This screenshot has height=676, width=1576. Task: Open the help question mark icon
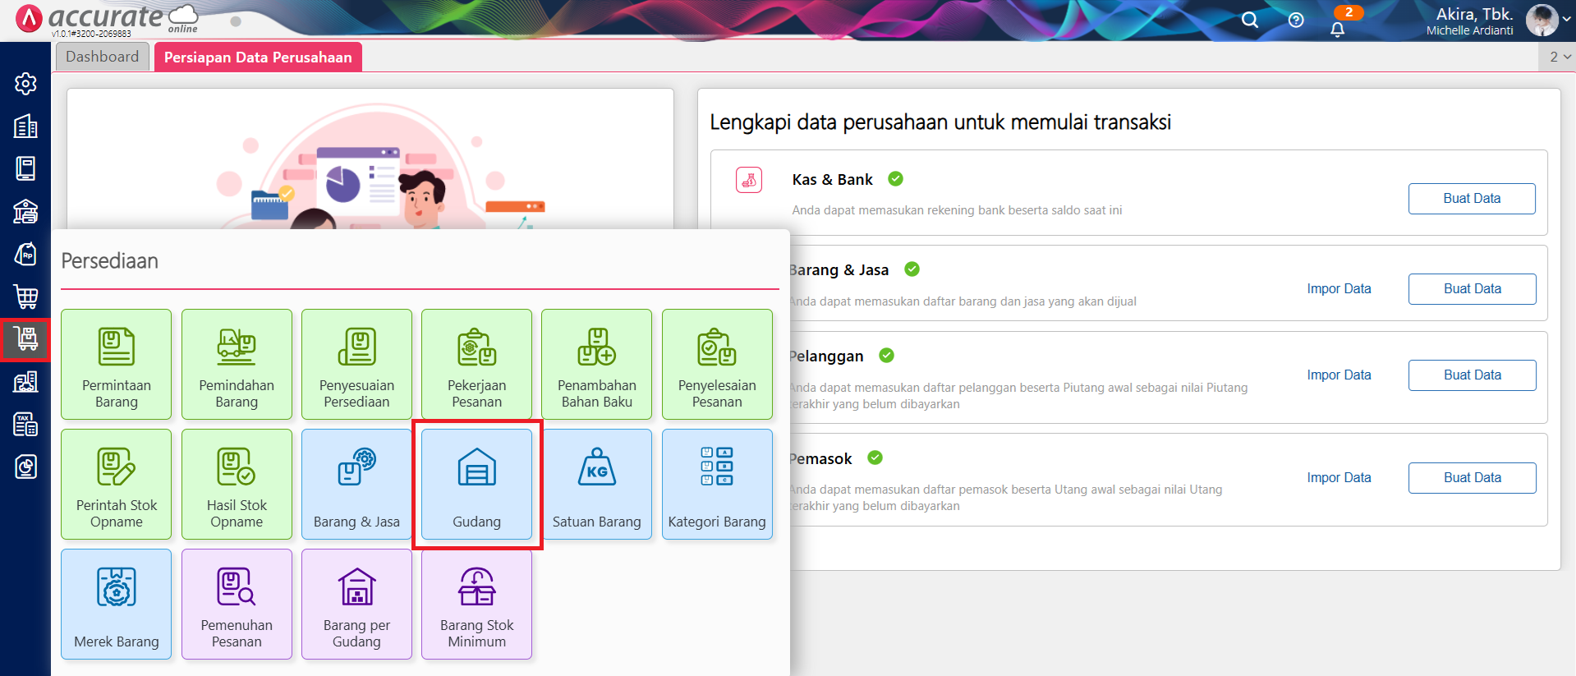(1296, 21)
